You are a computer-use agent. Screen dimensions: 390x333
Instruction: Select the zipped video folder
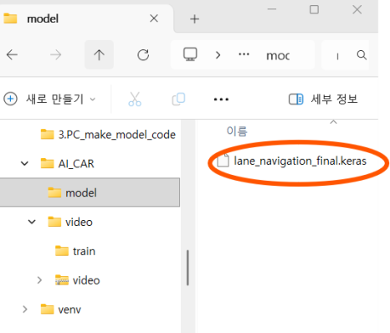point(78,280)
